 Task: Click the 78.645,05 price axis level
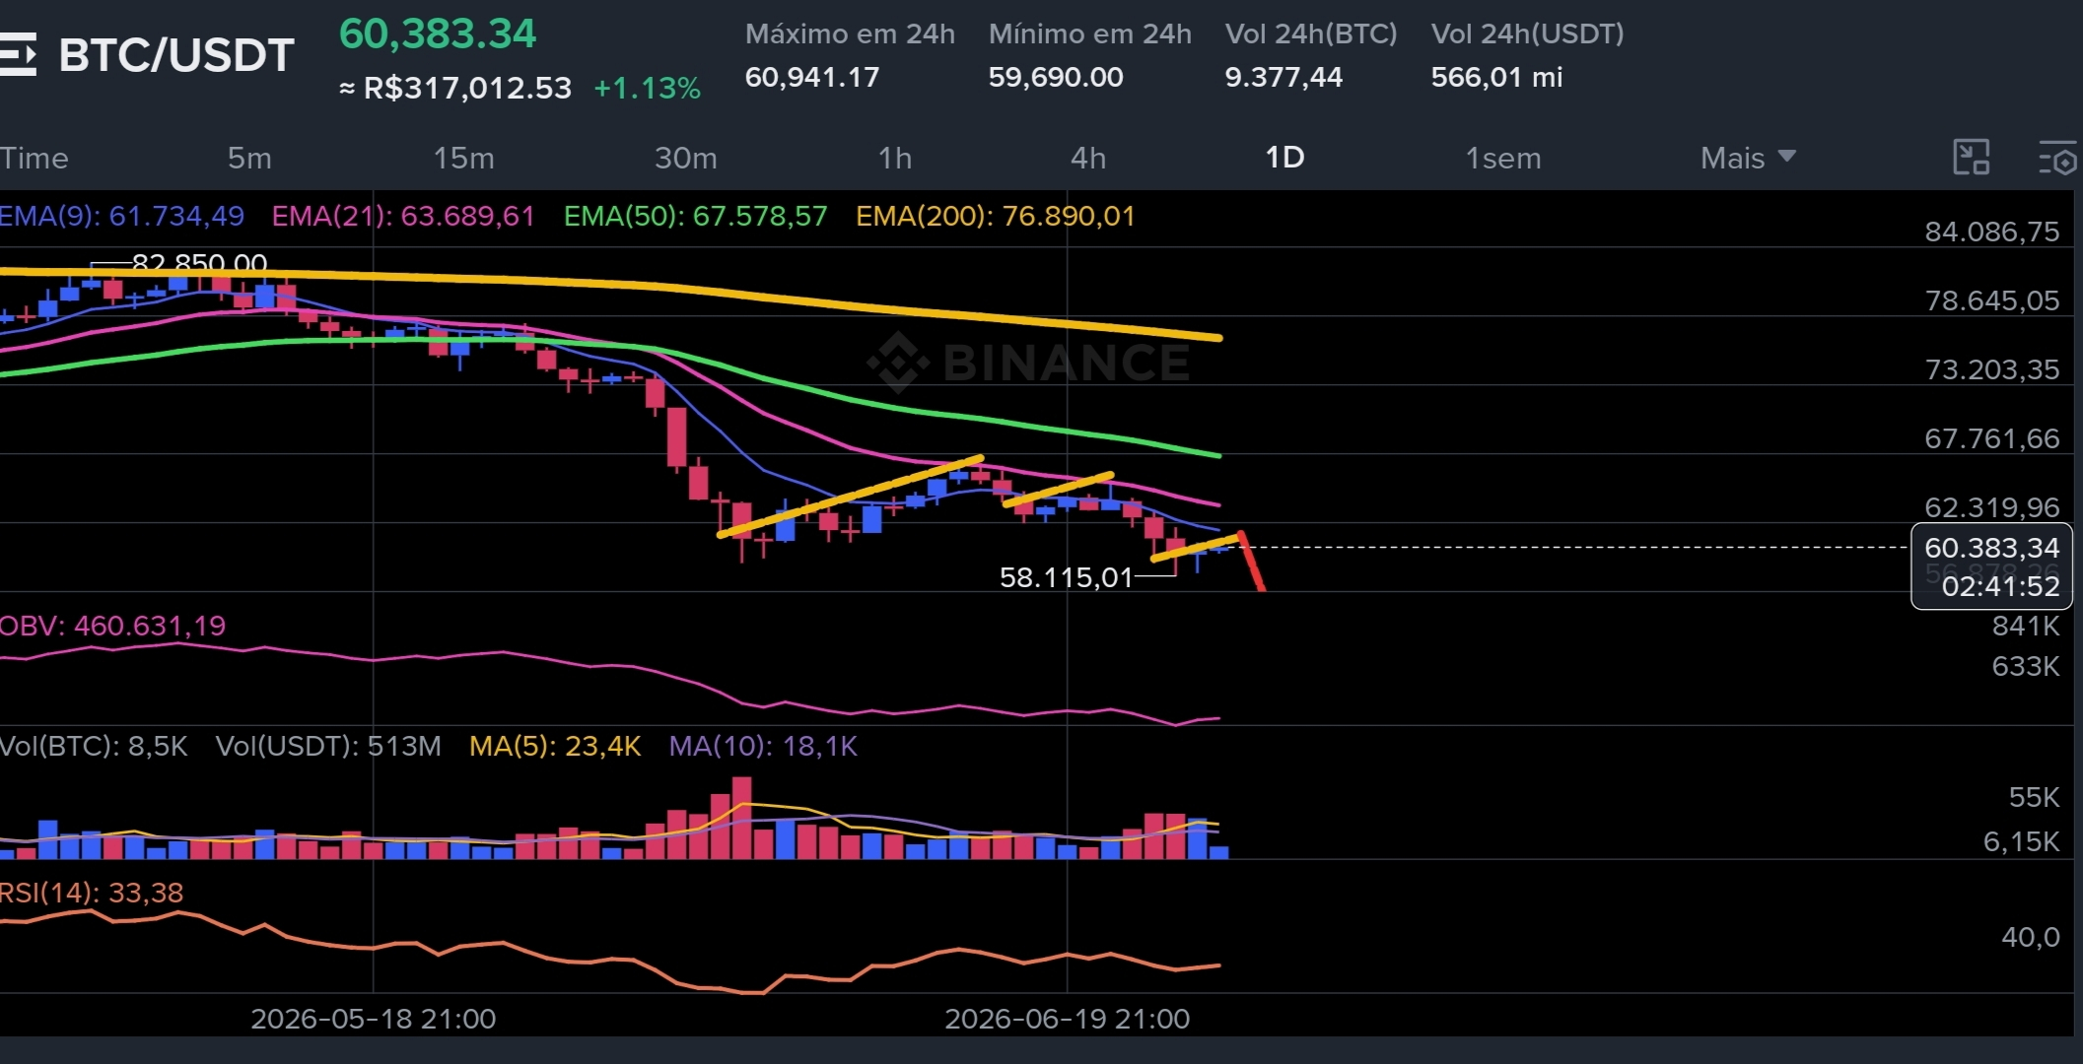click(1991, 300)
